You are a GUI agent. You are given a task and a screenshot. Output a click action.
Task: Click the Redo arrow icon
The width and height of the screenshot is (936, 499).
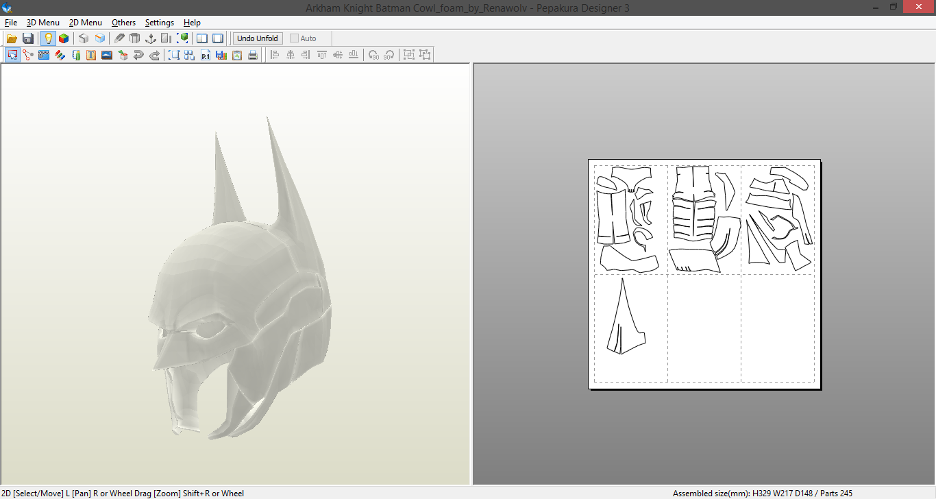point(154,55)
